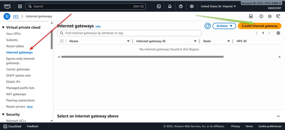Sort by Name column arrow
The image size is (285, 130).
pos(128,41)
